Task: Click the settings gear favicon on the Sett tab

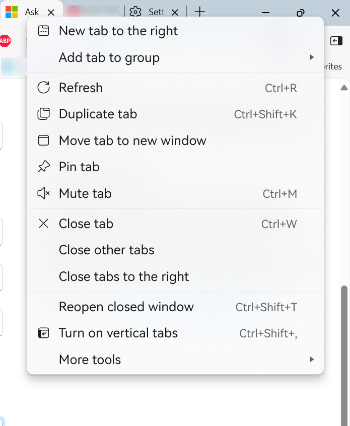Action: (x=135, y=12)
